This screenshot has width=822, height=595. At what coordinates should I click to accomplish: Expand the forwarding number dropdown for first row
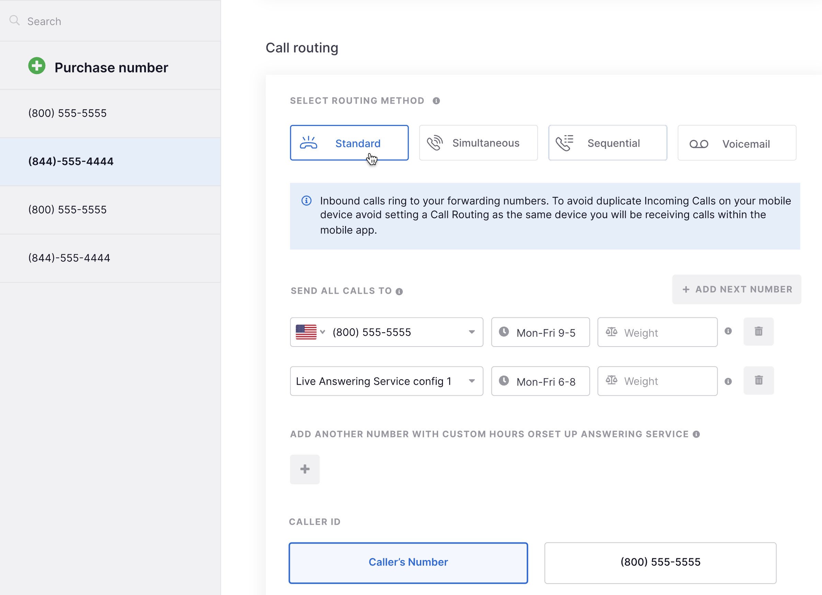click(472, 332)
